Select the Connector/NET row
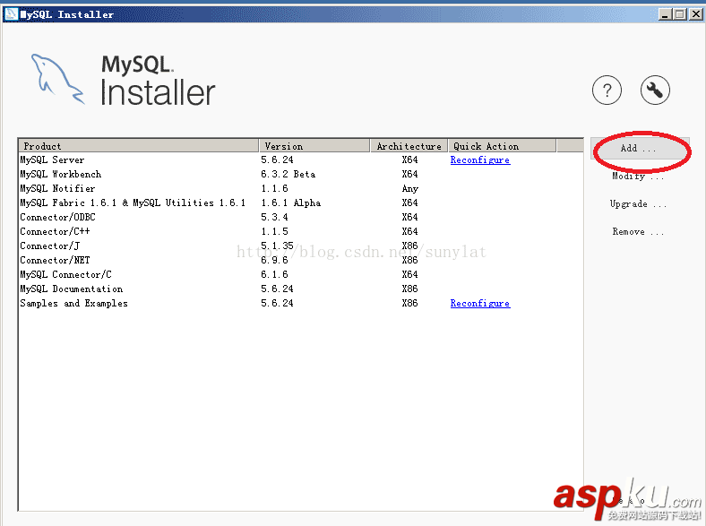The width and height of the screenshot is (706, 526). [300, 260]
